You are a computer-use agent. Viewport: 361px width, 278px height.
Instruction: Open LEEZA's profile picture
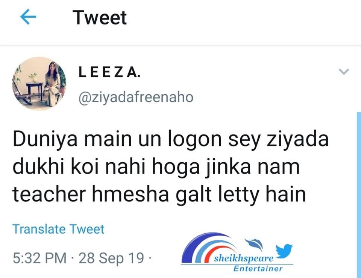(x=39, y=83)
